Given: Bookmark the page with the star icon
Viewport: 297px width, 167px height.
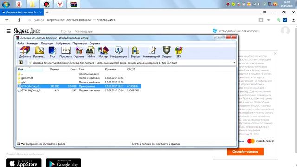Looking at the screenshot, I should pyautogui.click(x=268, y=20).
